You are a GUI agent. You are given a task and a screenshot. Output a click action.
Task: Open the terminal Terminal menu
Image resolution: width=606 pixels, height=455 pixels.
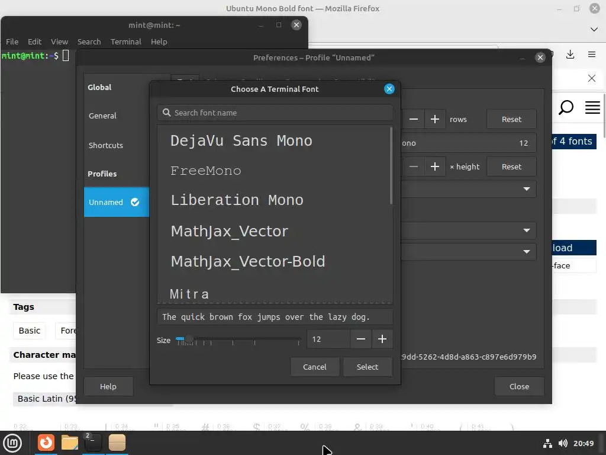click(125, 42)
